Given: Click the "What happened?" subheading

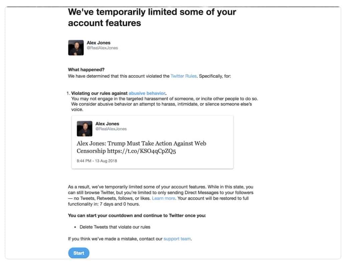Looking at the screenshot, I should click(86, 70).
